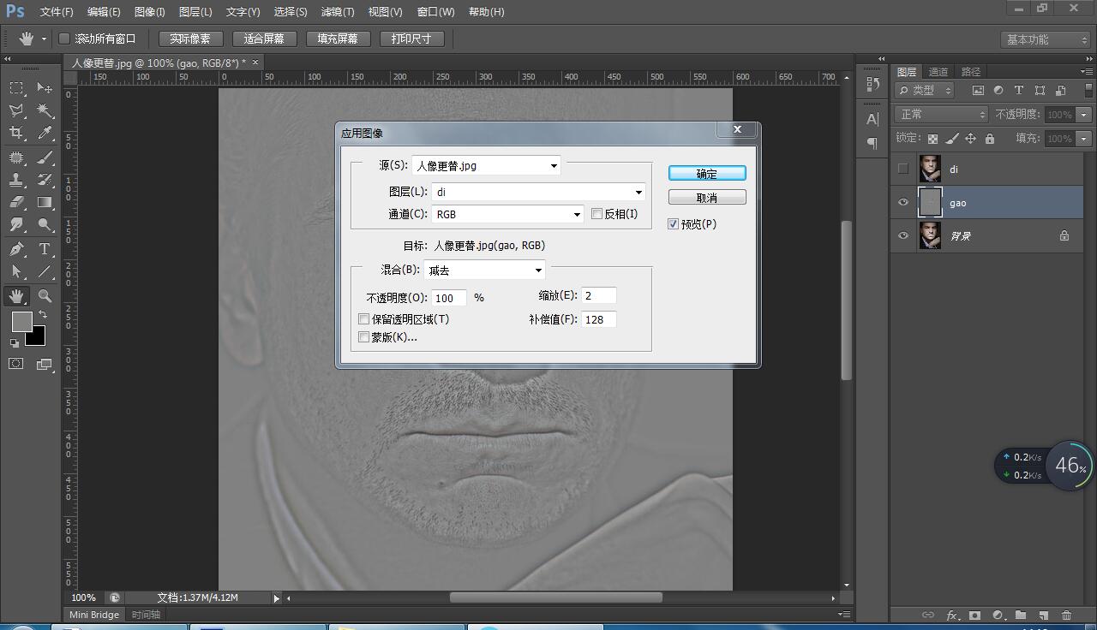Expand the 图层(L) layer dropdown in dialog
This screenshot has height=630, width=1097.
pos(538,193)
